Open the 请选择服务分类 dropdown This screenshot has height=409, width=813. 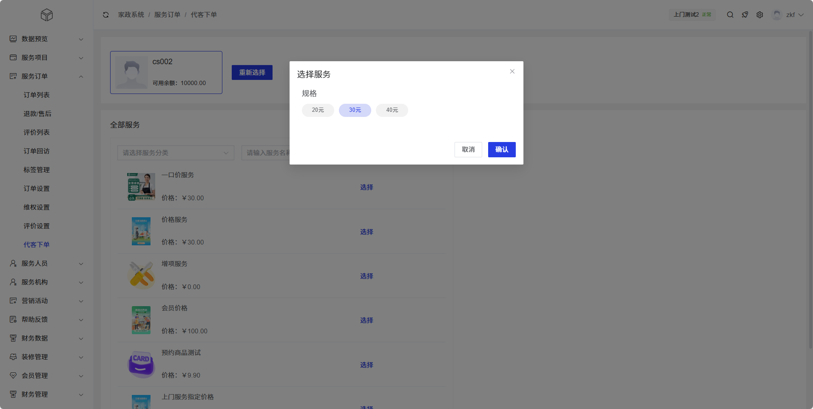(x=176, y=153)
